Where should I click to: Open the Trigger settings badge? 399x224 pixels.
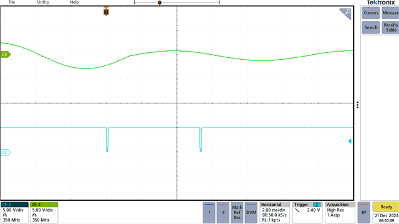(x=307, y=213)
